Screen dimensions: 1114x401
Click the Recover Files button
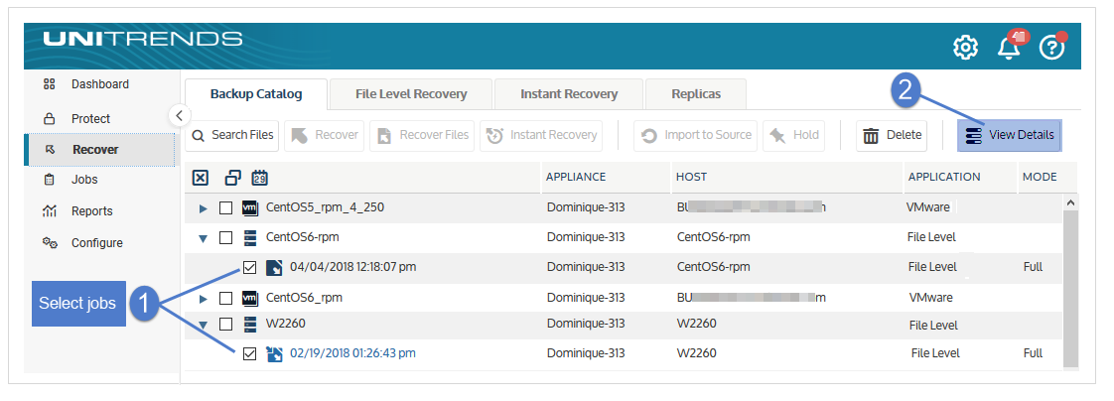pyautogui.click(x=422, y=135)
